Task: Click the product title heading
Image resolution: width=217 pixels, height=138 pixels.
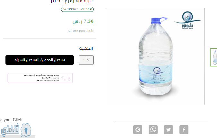Action: pos(72,1)
